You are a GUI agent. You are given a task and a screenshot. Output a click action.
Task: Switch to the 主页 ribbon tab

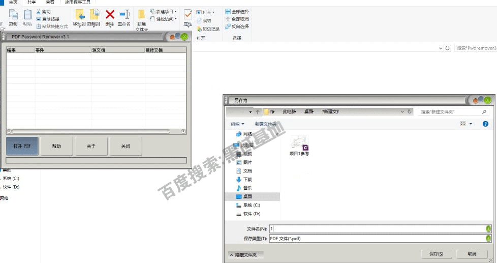[13, 2]
